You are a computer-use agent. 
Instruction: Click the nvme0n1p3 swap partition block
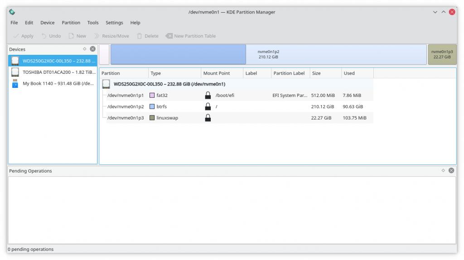click(442, 54)
